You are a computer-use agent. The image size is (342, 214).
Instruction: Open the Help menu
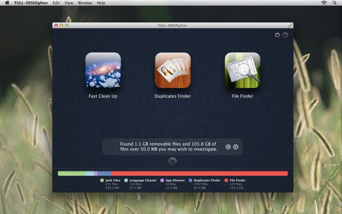(x=101, y=3)
